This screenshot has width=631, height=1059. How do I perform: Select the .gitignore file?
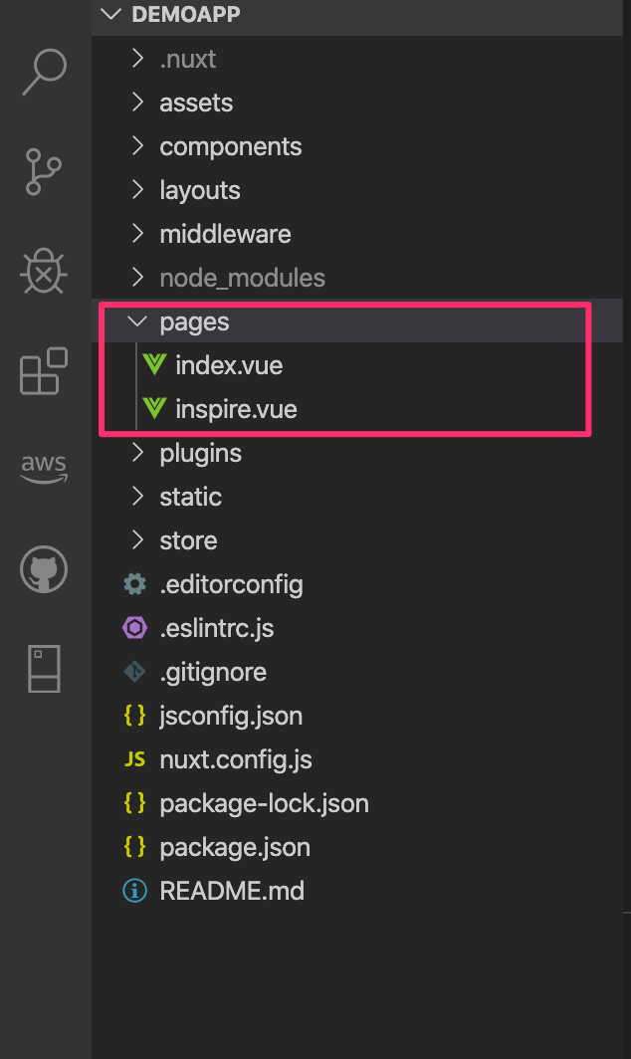[x=213, y=672]
